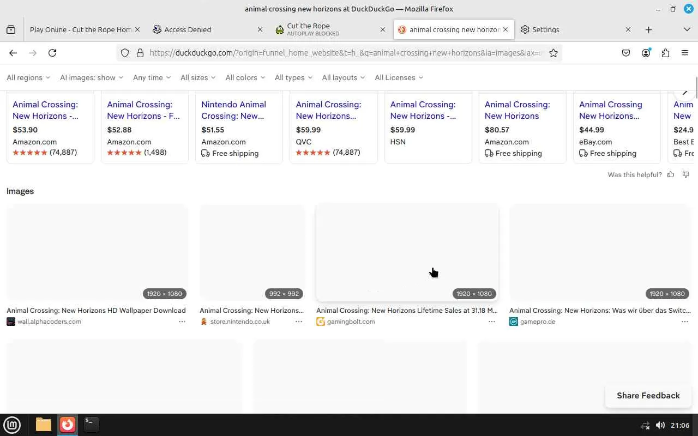
Task: Launch the terminal from taskbar
Action: (x=91, y=425)
